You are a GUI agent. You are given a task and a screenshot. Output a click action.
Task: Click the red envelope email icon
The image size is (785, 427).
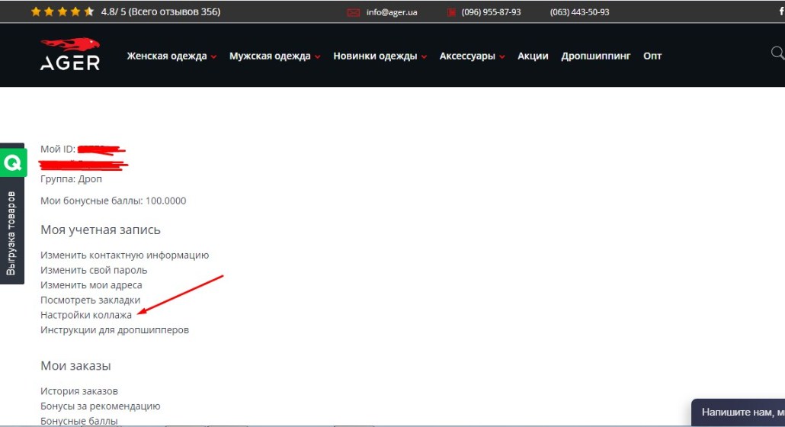(x=353, y=12)
